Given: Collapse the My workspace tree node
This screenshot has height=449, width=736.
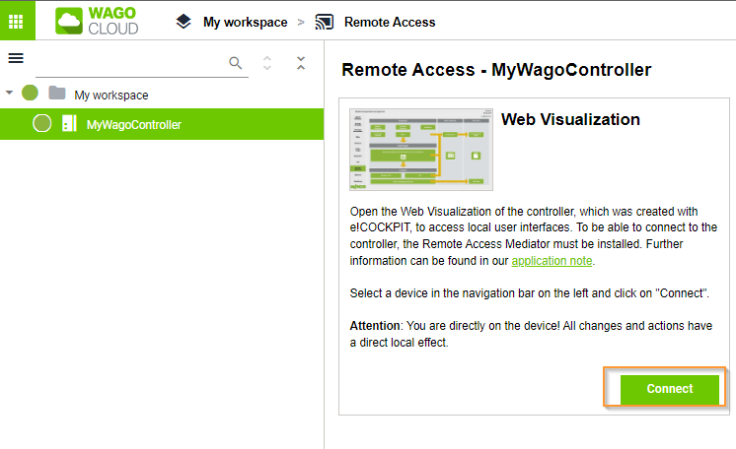Looking at the screenshot, I should (9, 93).
